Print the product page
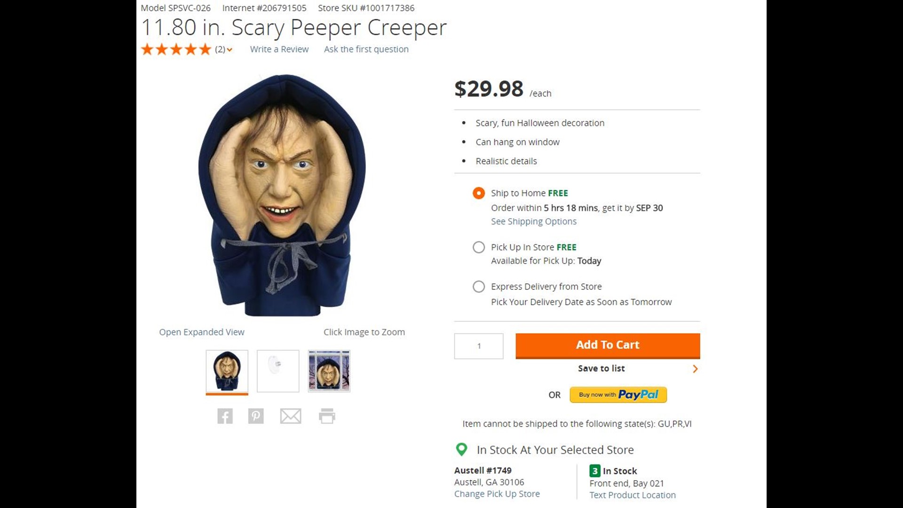Image resolution: width=903 pixels, height=508 pixels. point(328,416)
